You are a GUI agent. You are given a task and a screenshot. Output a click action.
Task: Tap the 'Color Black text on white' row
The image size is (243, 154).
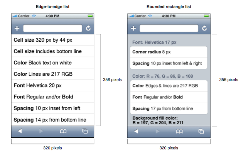click(x=53, y=63)
